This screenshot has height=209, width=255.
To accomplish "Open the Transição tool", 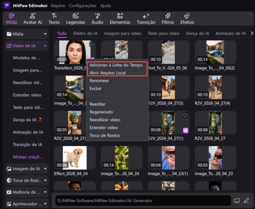I will point(146,19).
